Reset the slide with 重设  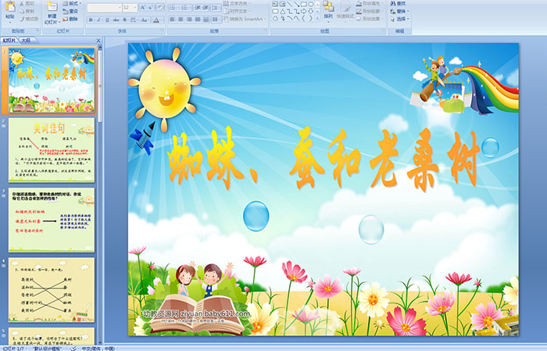(71, 12)
